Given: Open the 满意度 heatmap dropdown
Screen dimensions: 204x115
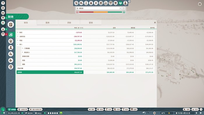Looking at the screenshot, I should click(99, 8).
